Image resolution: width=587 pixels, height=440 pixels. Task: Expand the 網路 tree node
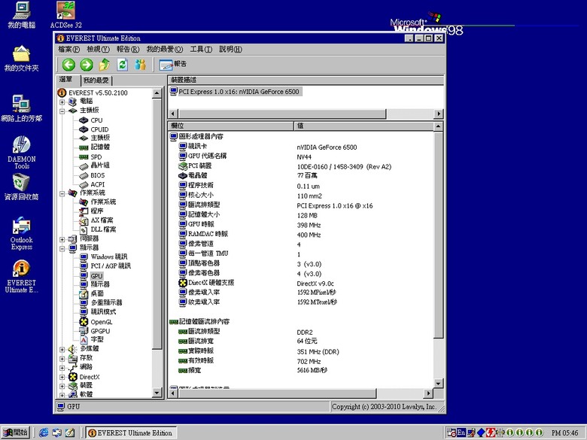(x=62, y=368)
